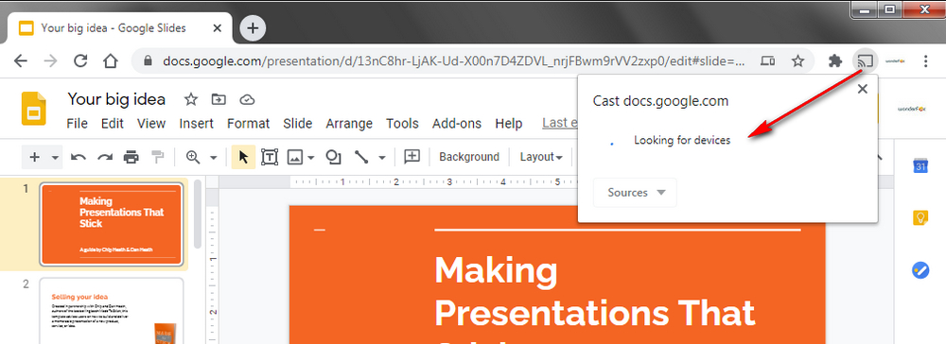
Task: Select the Shape tool icon
Action: (334, 157)
